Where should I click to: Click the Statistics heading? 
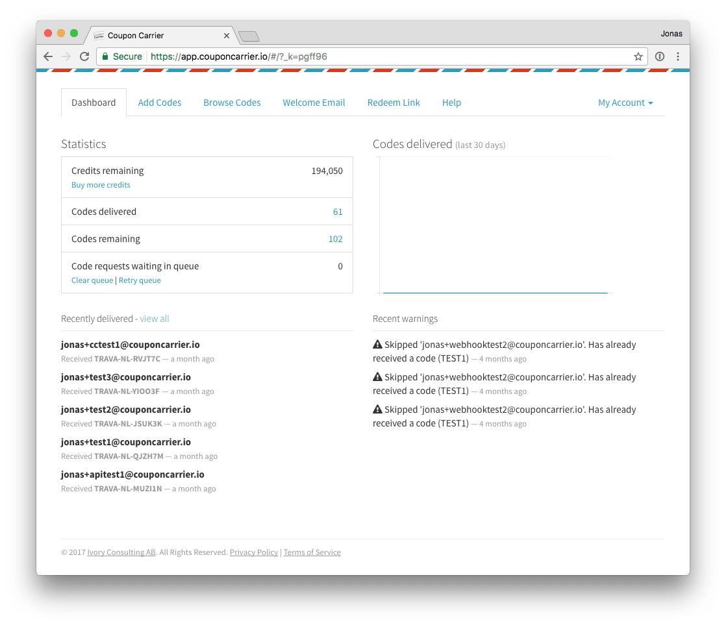[x=83, y=144]
